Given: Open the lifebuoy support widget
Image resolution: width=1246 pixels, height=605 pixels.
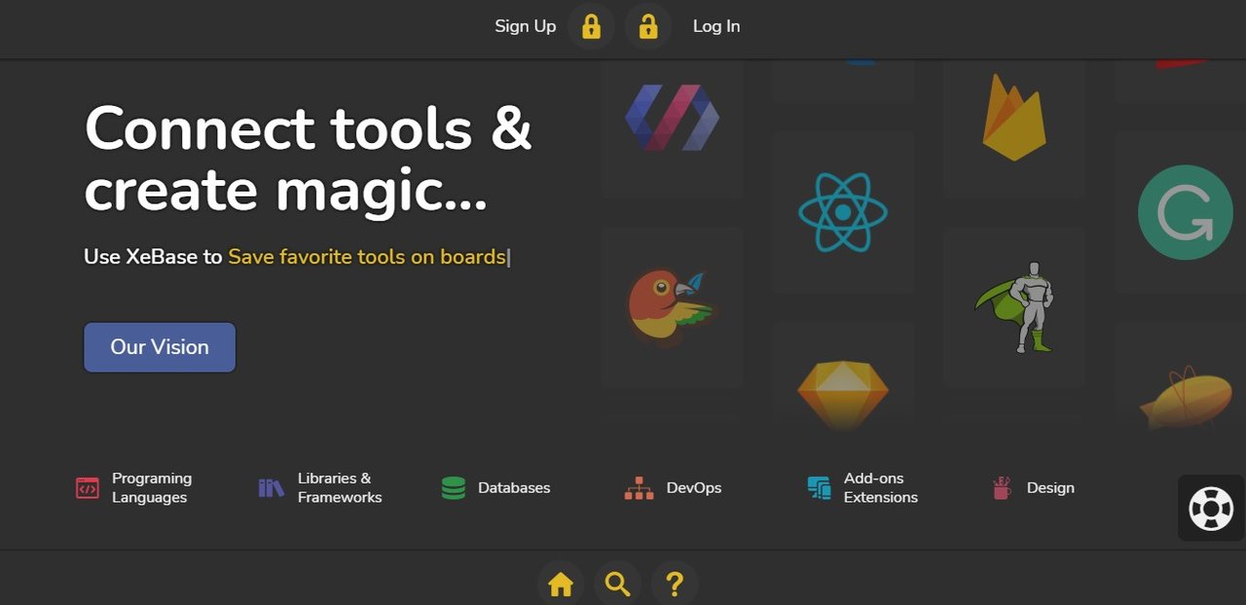Looking at the screenshot, I should pos(1211,508).
